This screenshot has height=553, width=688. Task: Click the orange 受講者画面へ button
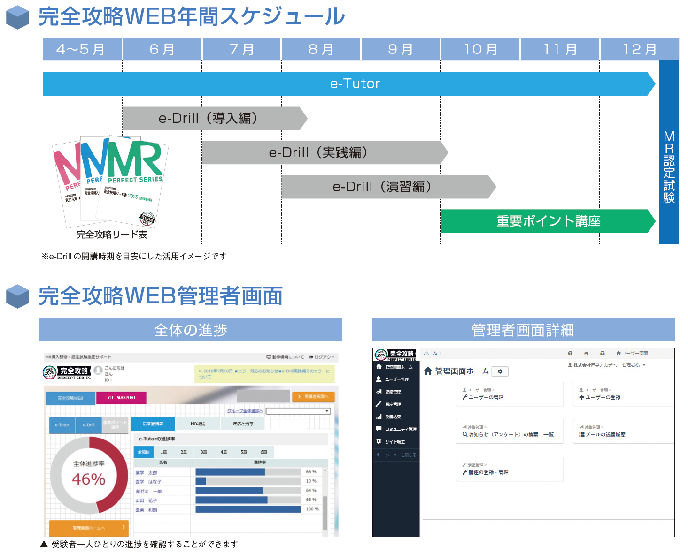pyautogui.click(x=313, y=397)
